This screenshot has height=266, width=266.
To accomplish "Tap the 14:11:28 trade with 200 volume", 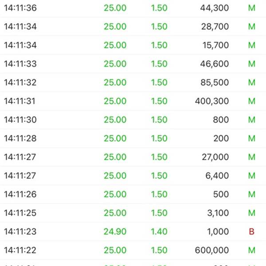I will point(133,138).
